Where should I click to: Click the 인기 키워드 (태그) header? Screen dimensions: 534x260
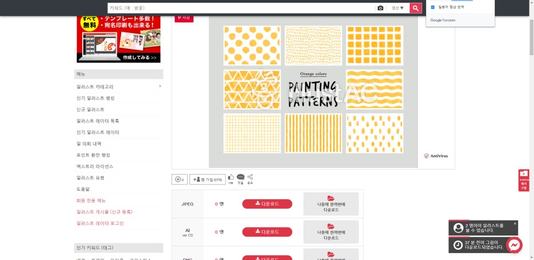click(x=119, y=248)
